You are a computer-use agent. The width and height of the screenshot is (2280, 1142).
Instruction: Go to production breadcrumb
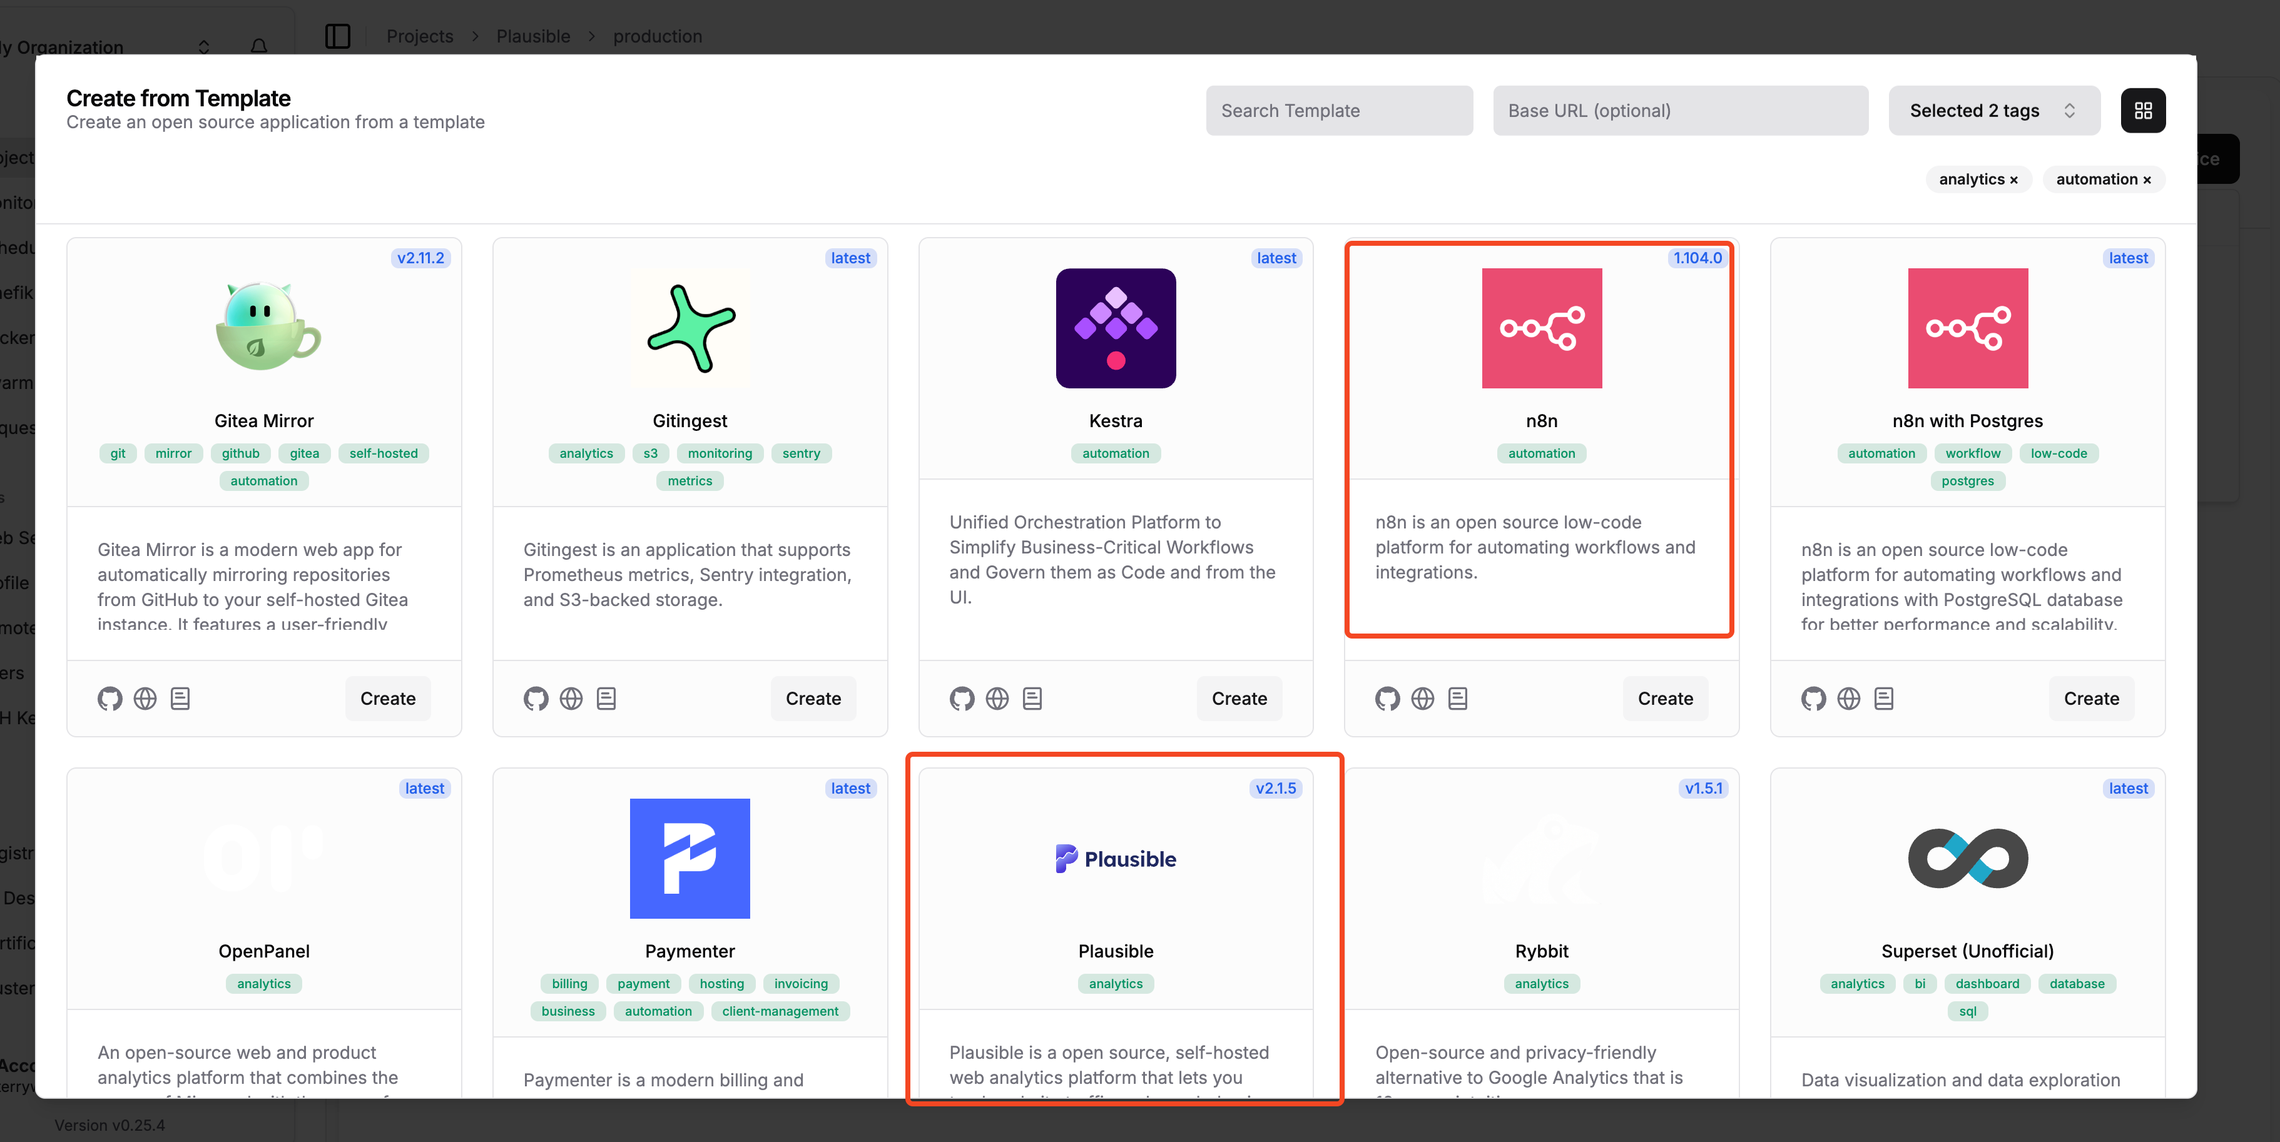click(658, 36)
